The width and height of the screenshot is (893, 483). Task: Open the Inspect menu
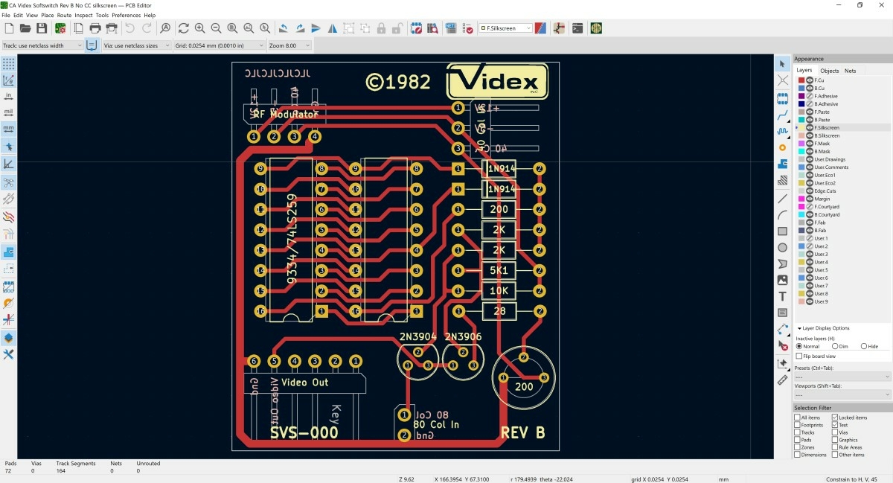point(83,15)
